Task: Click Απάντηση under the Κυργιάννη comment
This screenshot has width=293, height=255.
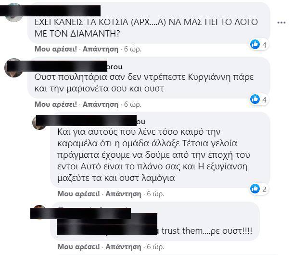Action: [x=101, y=104]
